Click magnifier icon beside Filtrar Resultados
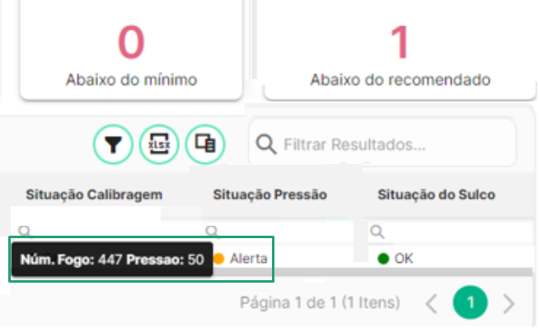539x328 pixels. coord(265,144)
